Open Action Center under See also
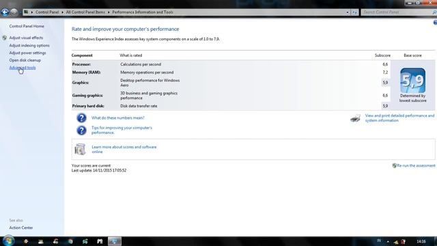Screen dimensions: 437x246 21,228
